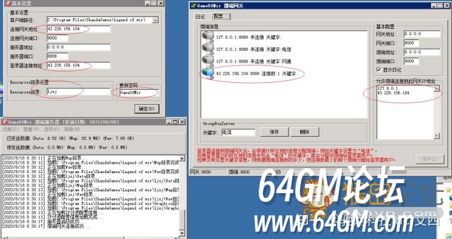This screenshot has height=239, width=452.
Task: Toggle the 显示日记 checkbox
Action: coord(379,70)
